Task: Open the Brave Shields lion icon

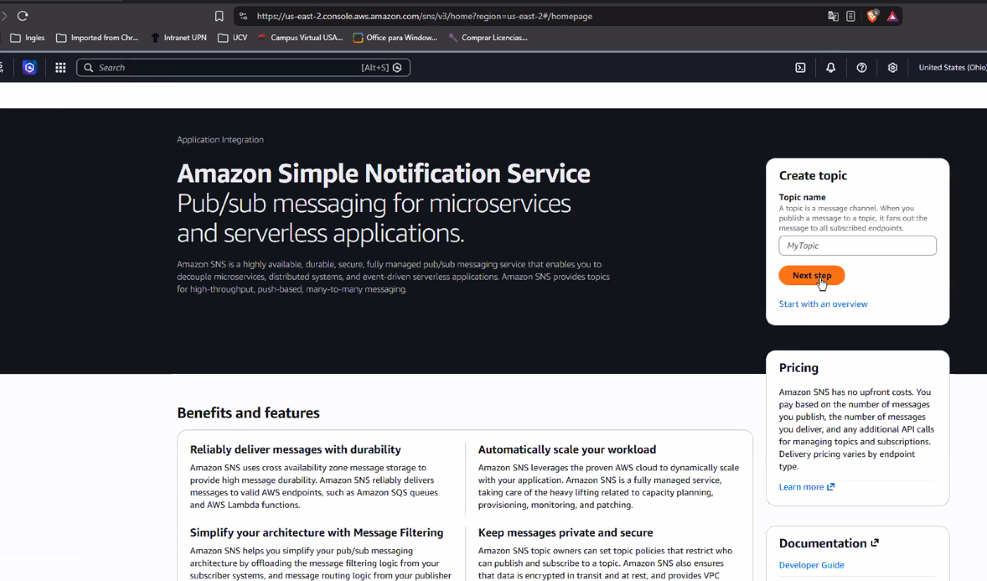Action: 872,15
